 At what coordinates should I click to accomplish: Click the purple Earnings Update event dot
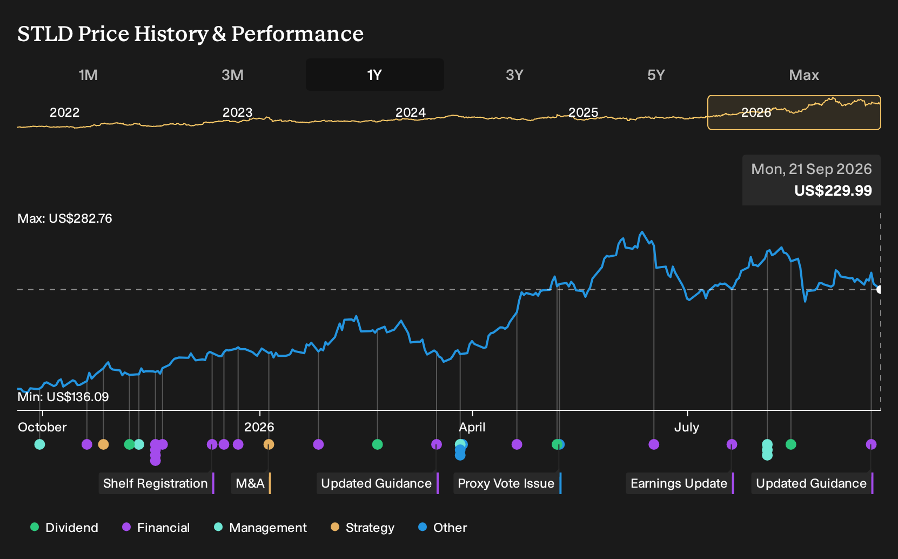coord(732,444)
